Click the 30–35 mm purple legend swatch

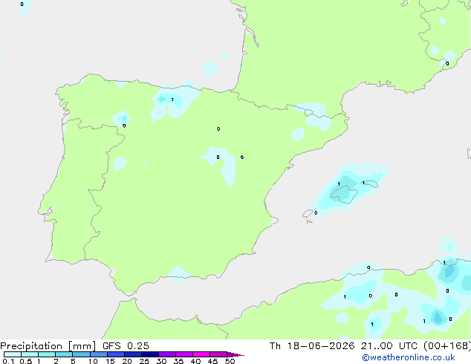coord(166,354)
